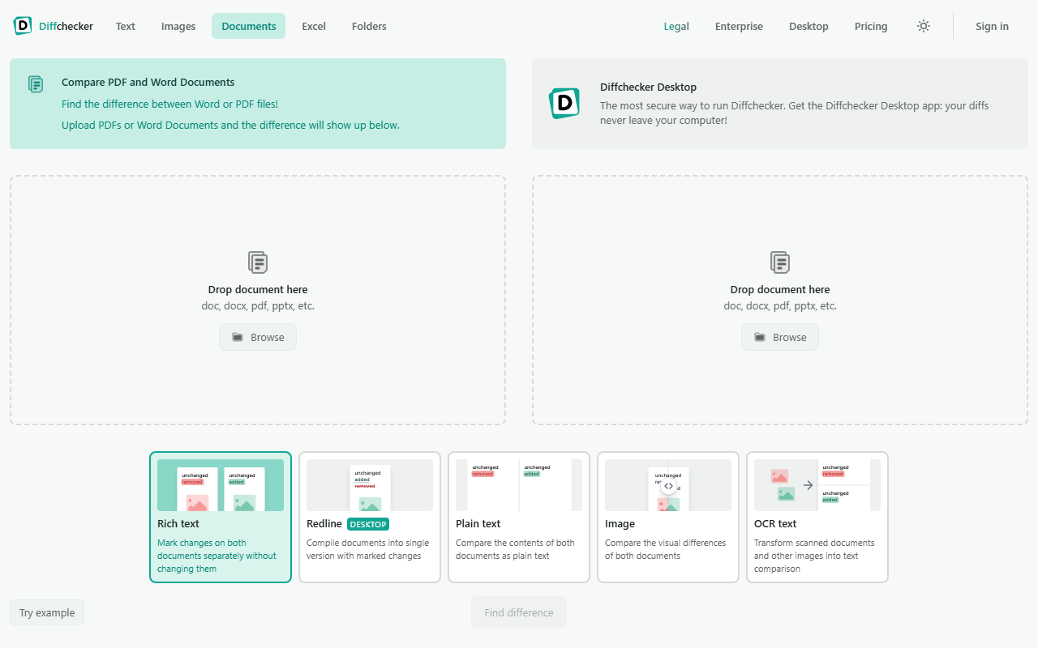This screenshot has height=648, width=1038.
Task: Click the right drop zone document icon
Action: pyautogui.click(x=780, y=262)
